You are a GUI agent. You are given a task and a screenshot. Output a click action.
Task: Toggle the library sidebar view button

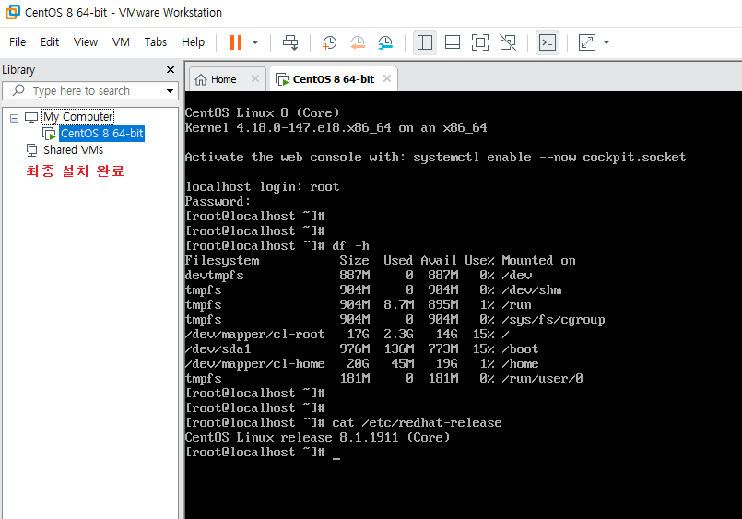(x=425, y=42)
